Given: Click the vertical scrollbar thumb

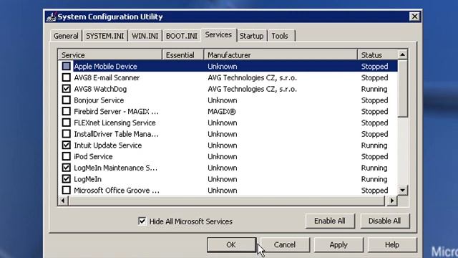Looking at the screenshot, I should pos(402,88).
